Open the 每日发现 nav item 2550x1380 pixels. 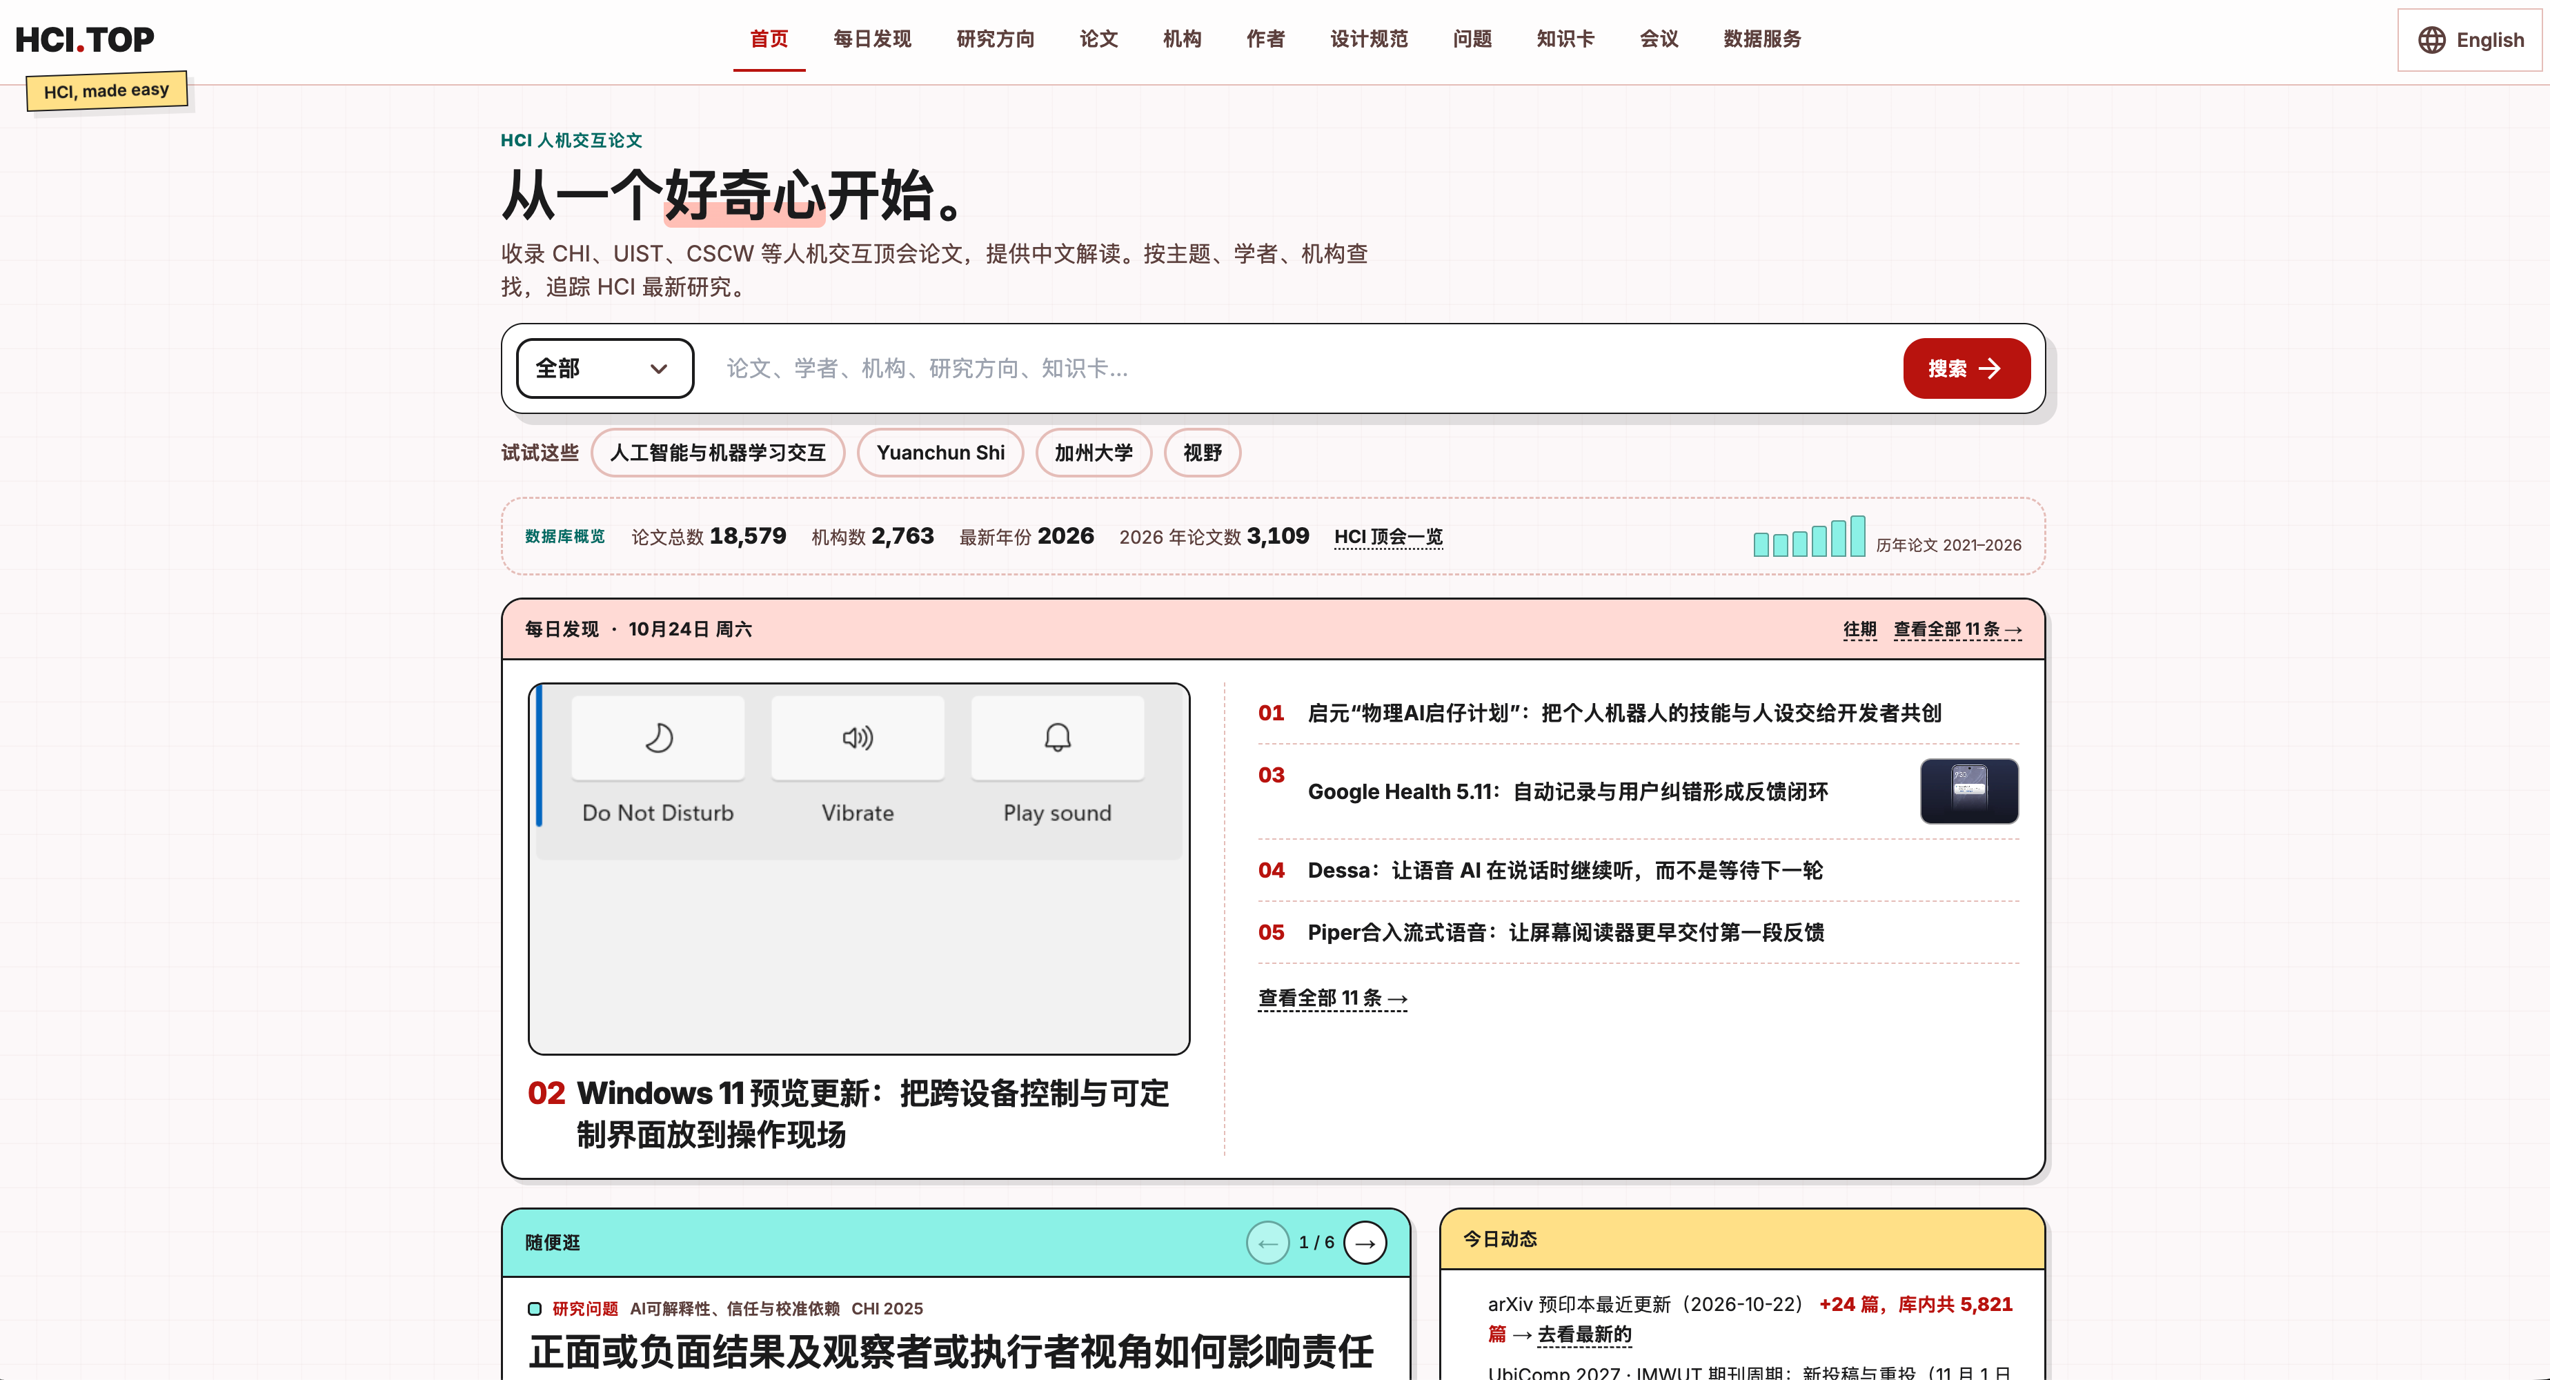(872, 39)
